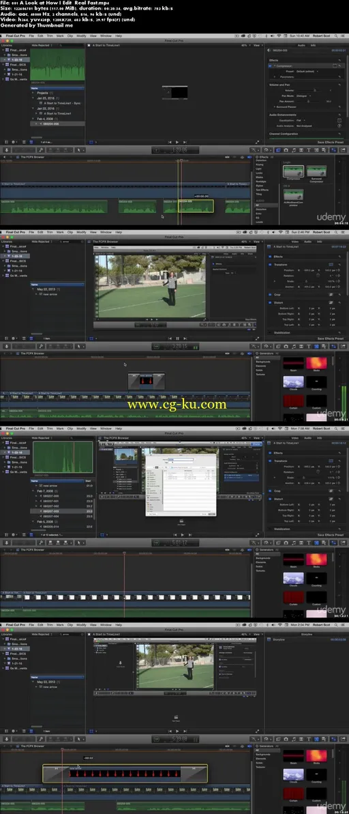The image size is (349, 814).
Task: Select the Surround Compressor effect thumbnail
Action: [x=316, y=171]
